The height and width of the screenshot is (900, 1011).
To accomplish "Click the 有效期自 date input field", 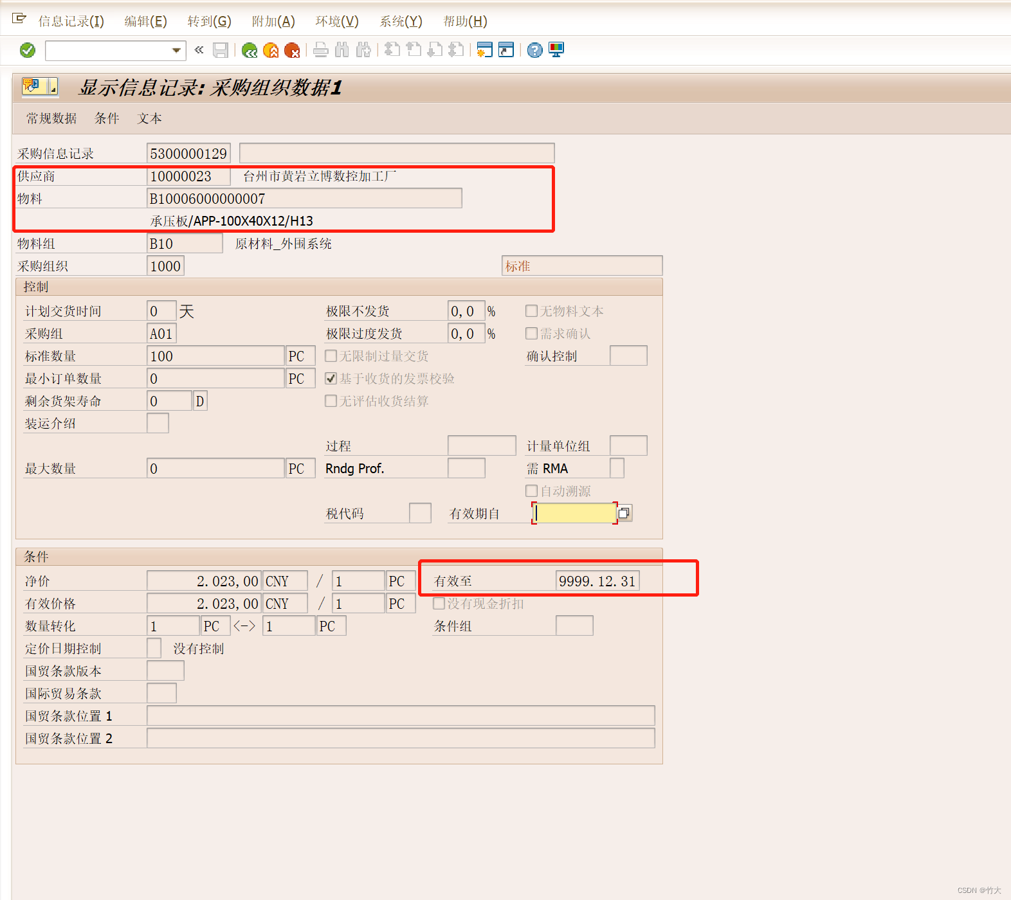I will [x=574, y=513].
